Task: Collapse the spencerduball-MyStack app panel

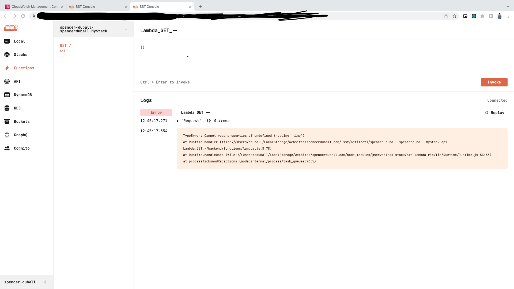Action: pyautogui.click(x=126, y=29)
